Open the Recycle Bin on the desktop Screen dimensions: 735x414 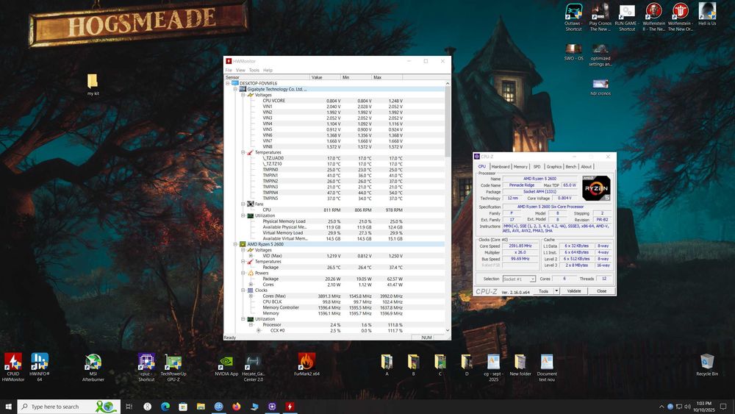[707, 362]
